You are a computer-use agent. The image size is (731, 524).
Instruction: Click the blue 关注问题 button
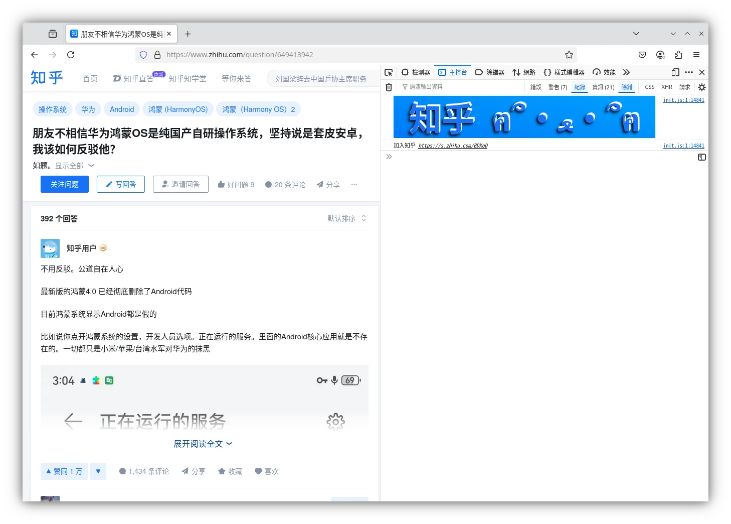tap(65, 184)
